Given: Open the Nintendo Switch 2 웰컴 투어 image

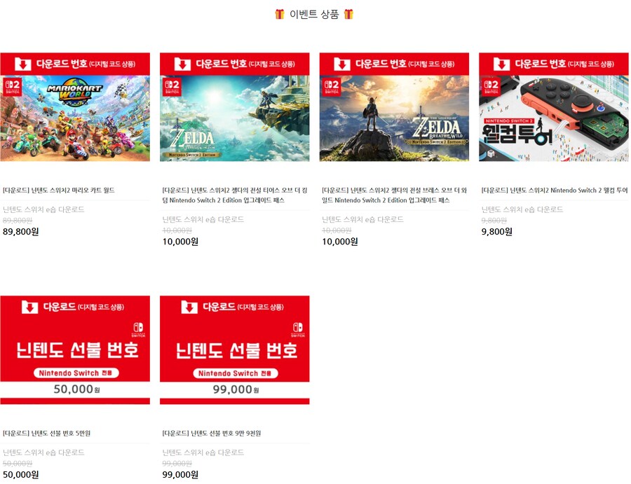Looking at the screenshot, I should 554,107.
